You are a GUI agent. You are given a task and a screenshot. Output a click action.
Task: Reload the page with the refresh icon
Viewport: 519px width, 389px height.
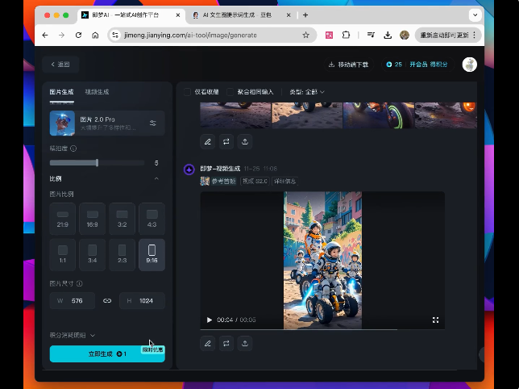point(78,36)
